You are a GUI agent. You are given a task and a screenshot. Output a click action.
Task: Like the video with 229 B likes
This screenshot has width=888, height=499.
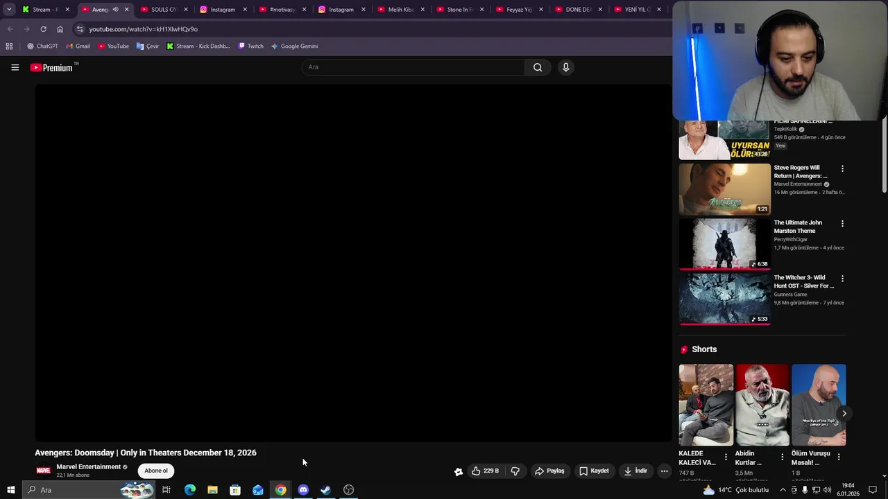coord(485,471)
